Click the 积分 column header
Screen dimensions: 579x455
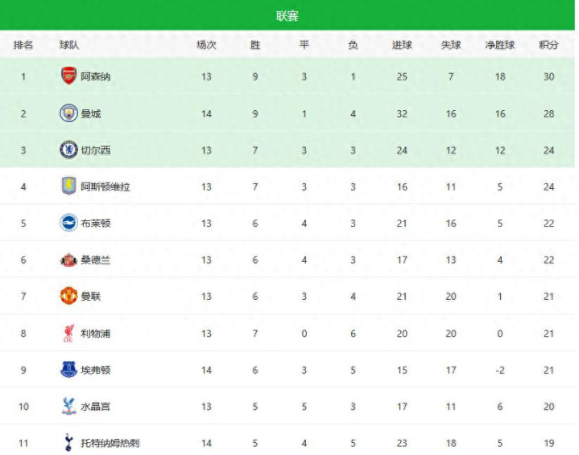[x=548, y=45]
